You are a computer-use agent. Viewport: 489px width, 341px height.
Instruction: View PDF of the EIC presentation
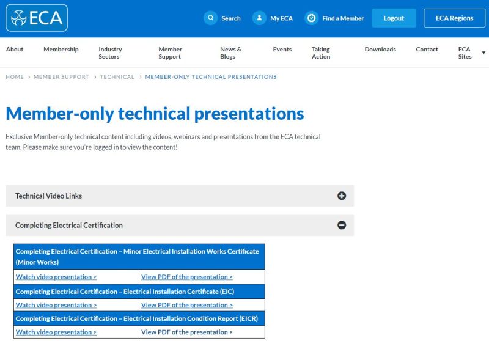point(187,305)
